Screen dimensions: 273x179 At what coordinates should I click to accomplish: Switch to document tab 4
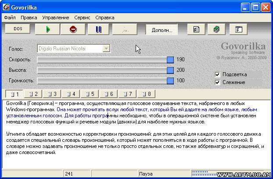[x=71, y=94]
